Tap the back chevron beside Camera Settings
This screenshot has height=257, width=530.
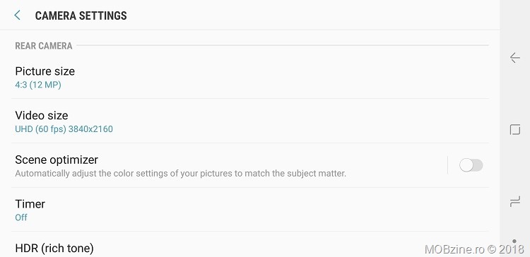pos(17,16)
